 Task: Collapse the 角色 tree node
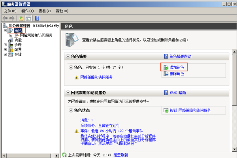coord(5,30)
